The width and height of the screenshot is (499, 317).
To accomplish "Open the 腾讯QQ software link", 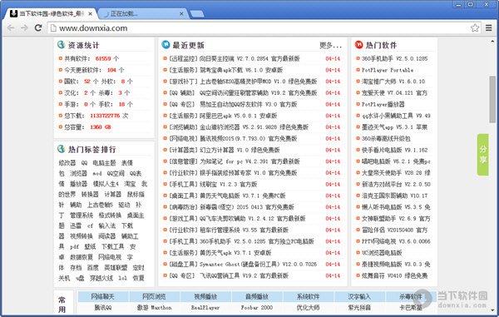I will 103,308.
